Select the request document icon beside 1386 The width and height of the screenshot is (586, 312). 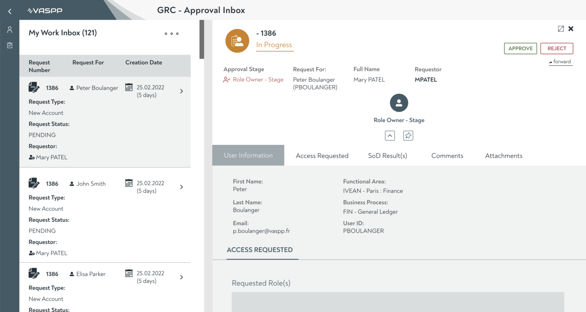pyautogui.click(x=34, y=87)
